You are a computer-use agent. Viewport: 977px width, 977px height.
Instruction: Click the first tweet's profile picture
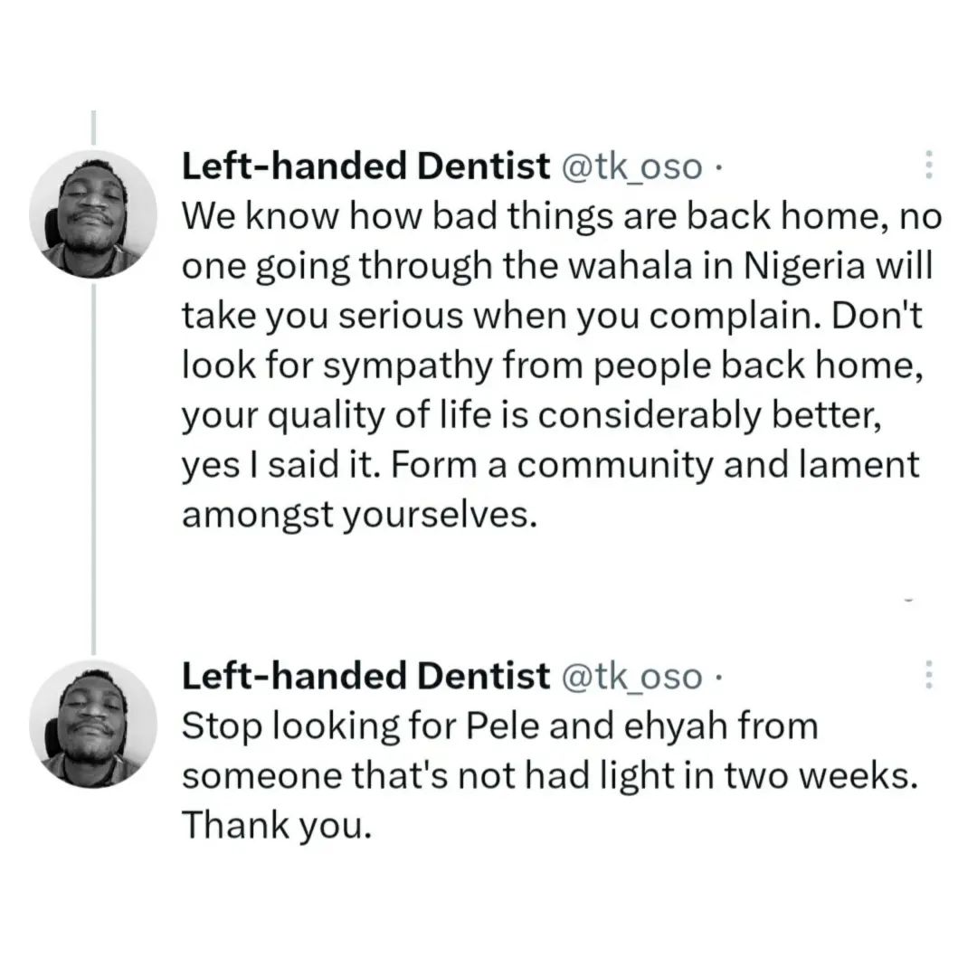click(93, 215)
